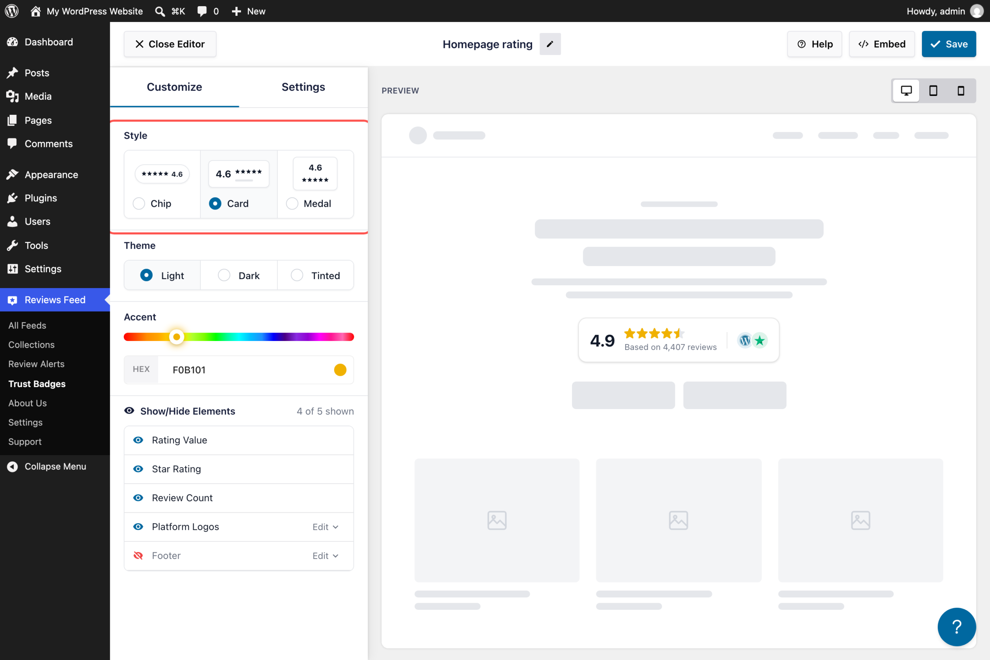
Task: Open All Feeds submenu item
Action: (27, 326)
